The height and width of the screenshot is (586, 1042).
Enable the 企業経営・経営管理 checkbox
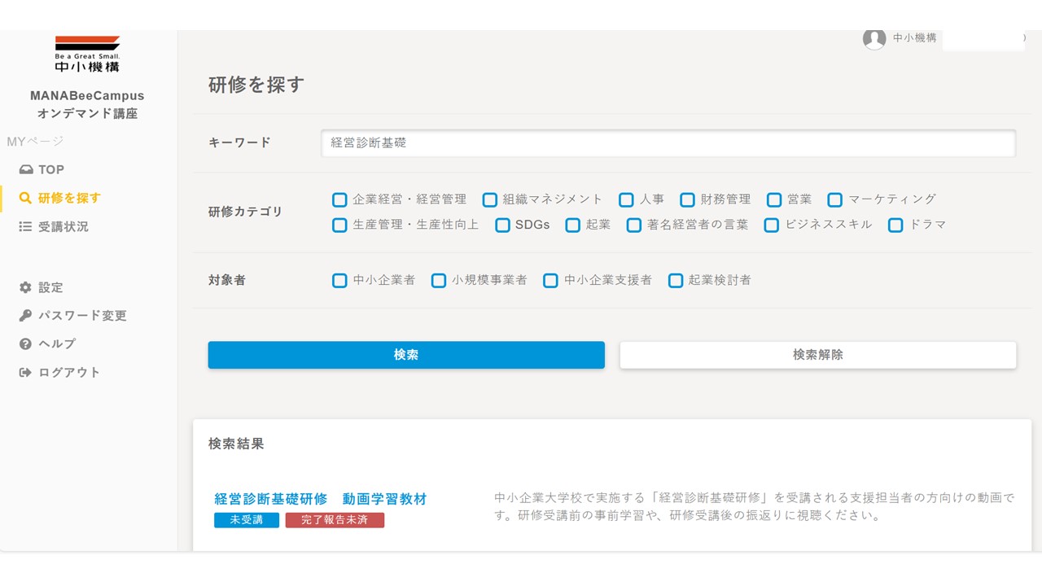pos(339,199)
